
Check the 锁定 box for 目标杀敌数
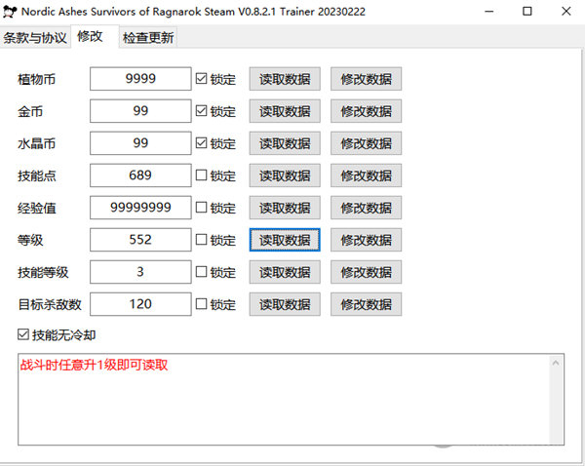pyautogui.click(x=202, y=304)
